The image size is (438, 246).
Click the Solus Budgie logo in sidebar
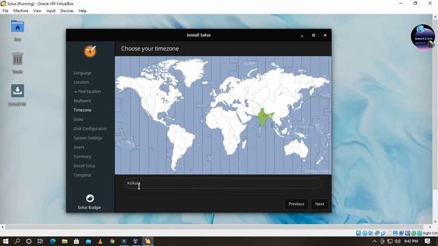[x=90, y=198]
